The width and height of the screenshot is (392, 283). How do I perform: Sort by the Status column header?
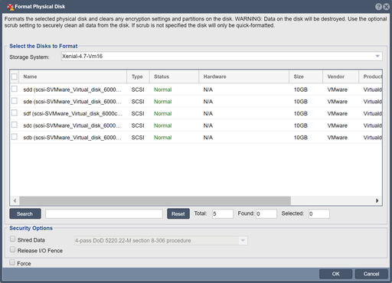pyautogui.click(x=174, y=76)
